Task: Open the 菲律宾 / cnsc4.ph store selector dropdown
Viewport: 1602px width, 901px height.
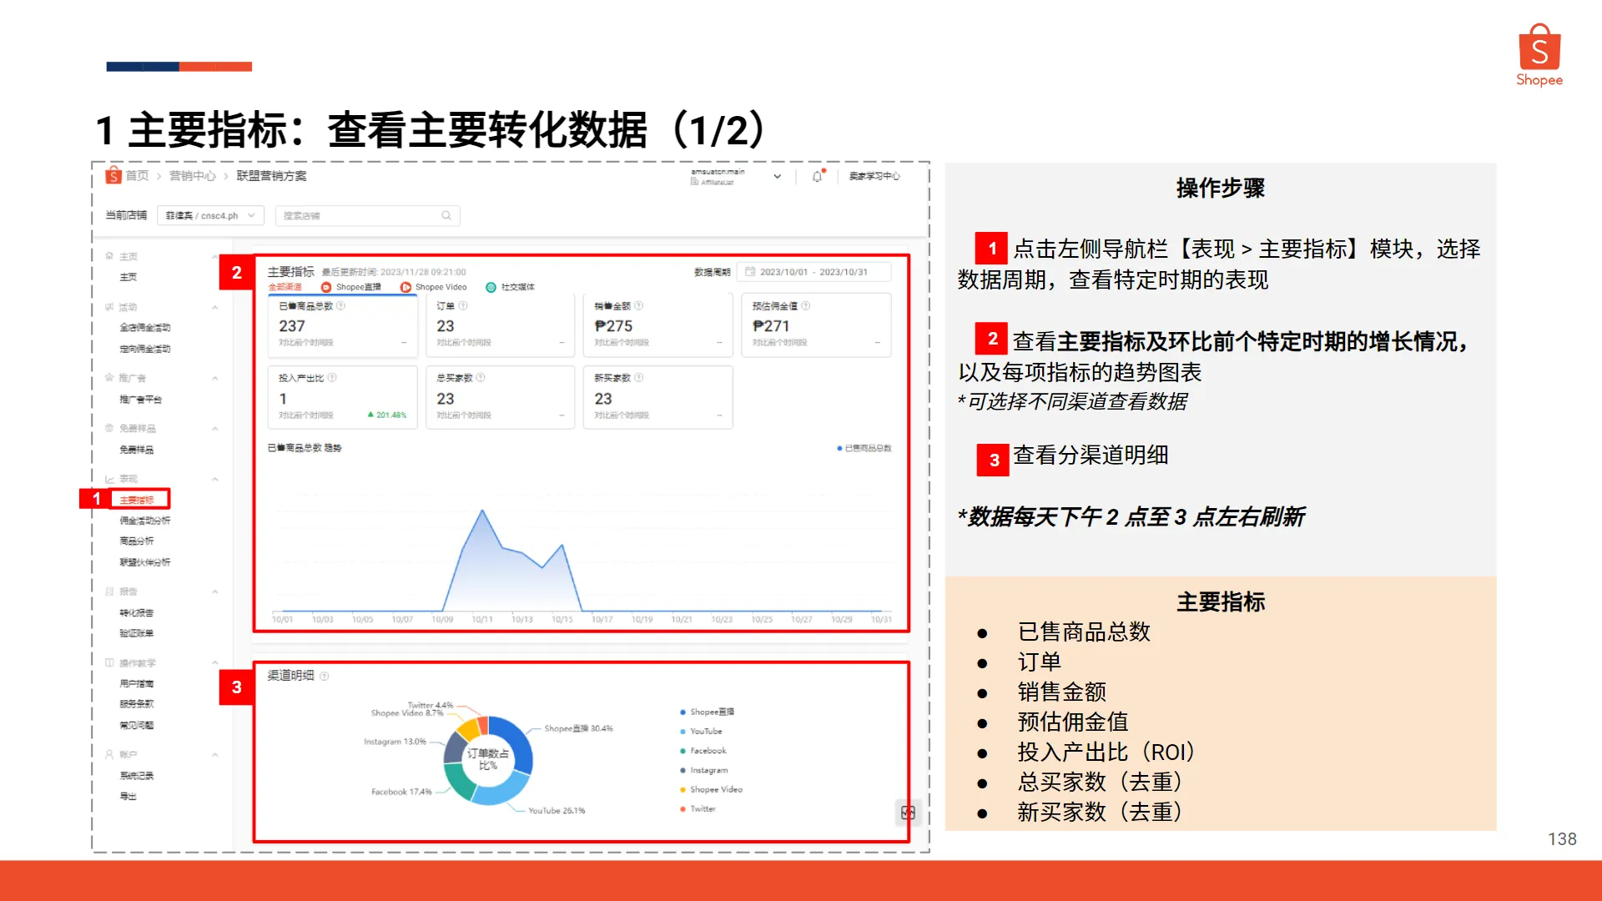Action: [210, 215]
